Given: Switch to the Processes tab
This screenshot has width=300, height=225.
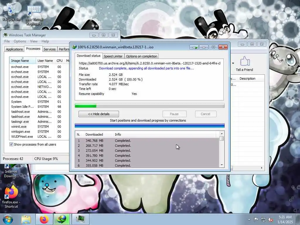Looking at the screenshot, I should [33, 49].
